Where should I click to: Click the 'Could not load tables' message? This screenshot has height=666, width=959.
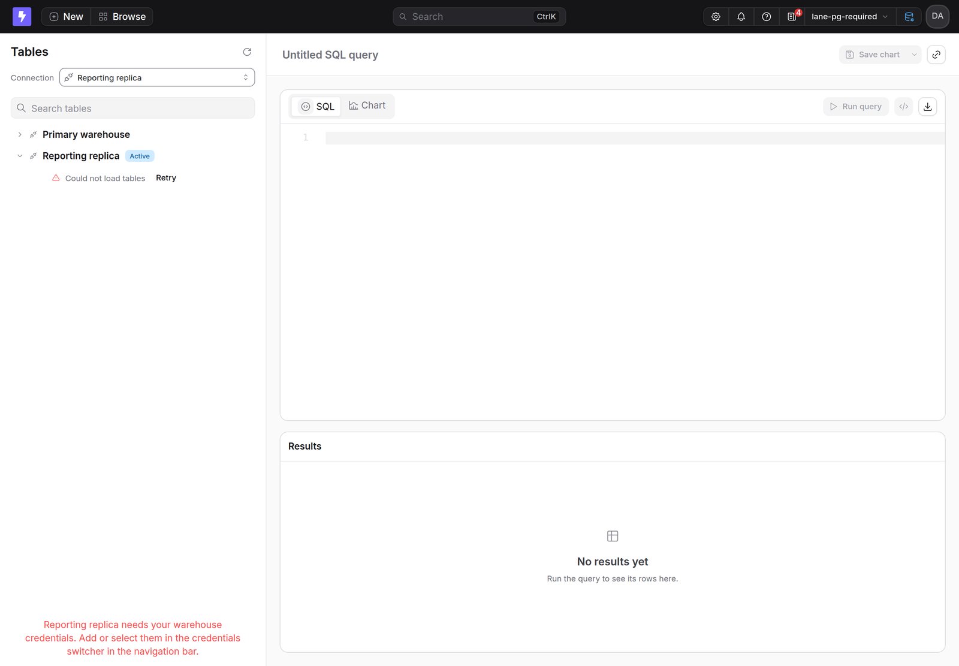click(x=105, y=178)
